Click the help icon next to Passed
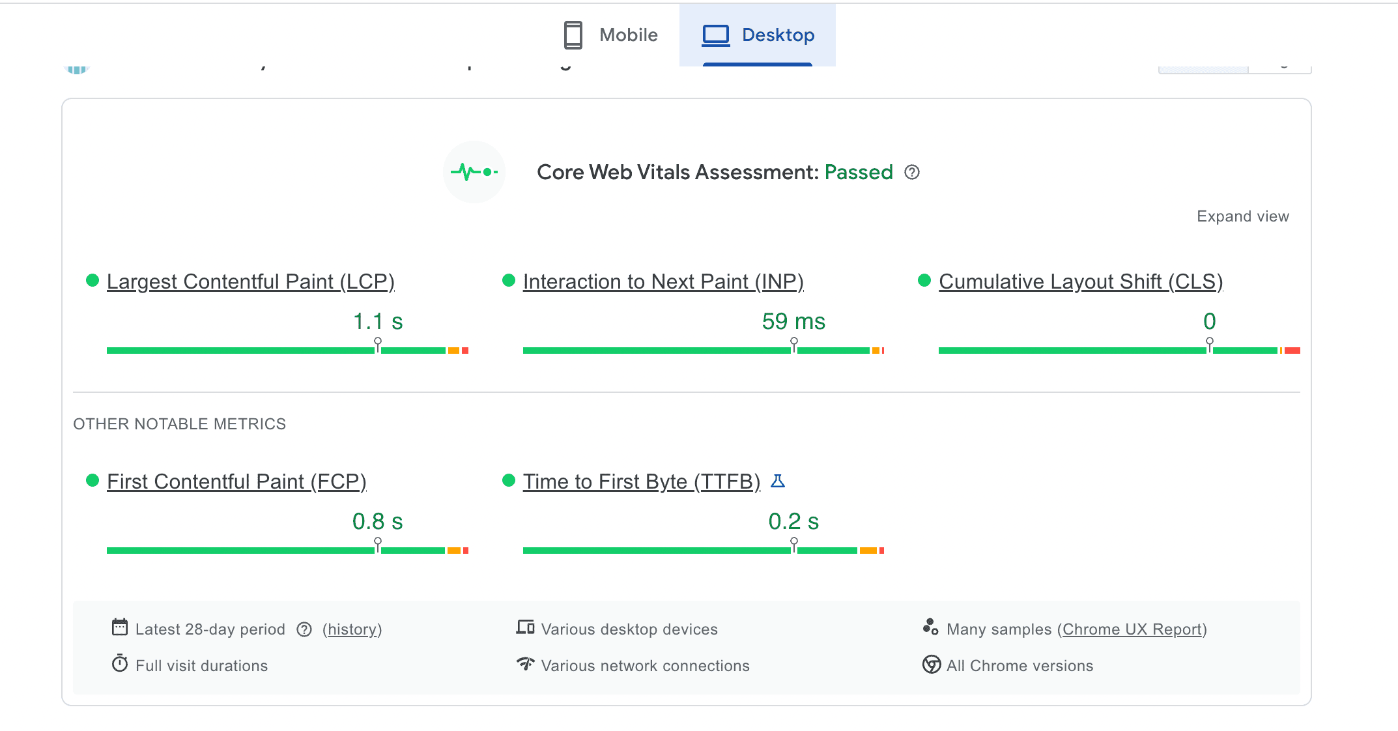 coord(912,173)
